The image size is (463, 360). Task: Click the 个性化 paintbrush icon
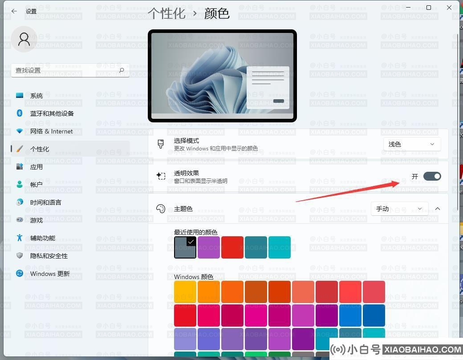click(20, 149)
